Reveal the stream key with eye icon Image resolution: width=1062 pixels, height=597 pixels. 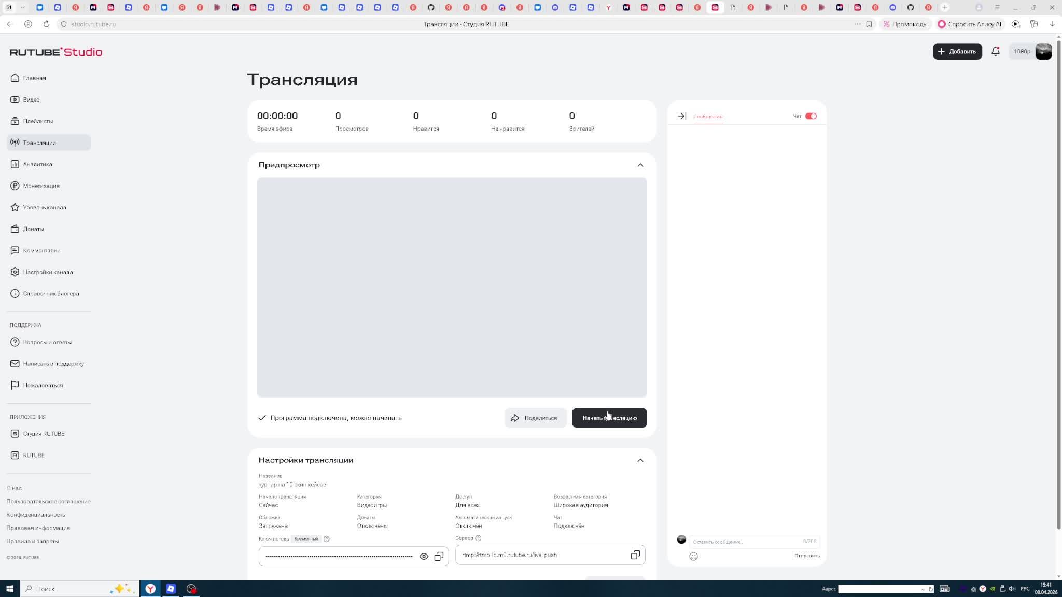tap(424, 556)
